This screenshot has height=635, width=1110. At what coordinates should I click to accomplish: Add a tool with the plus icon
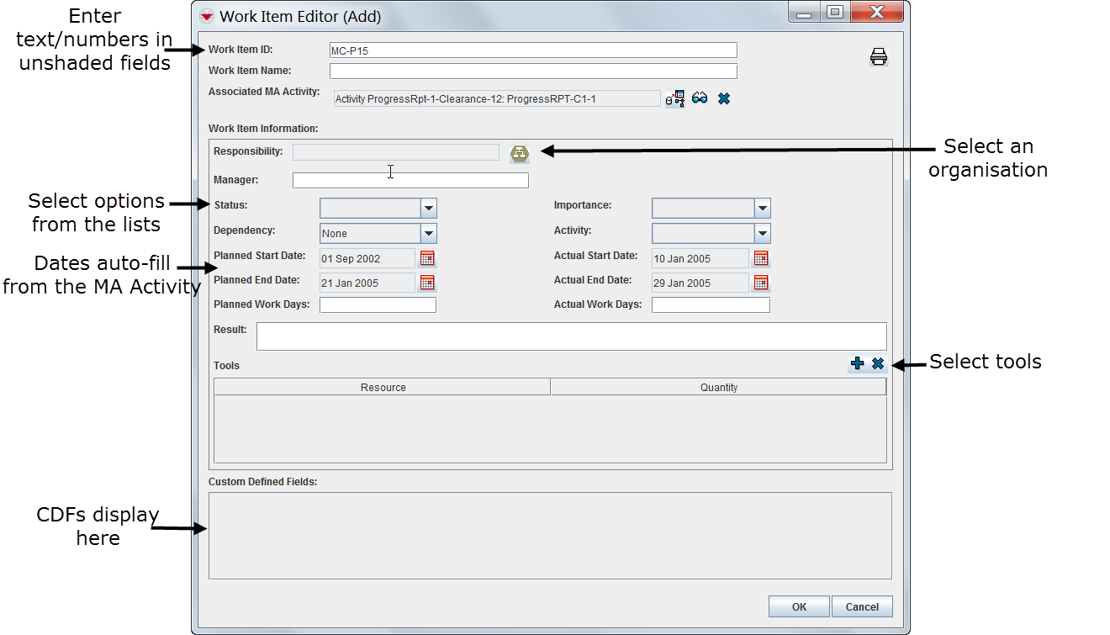point(857,363)
